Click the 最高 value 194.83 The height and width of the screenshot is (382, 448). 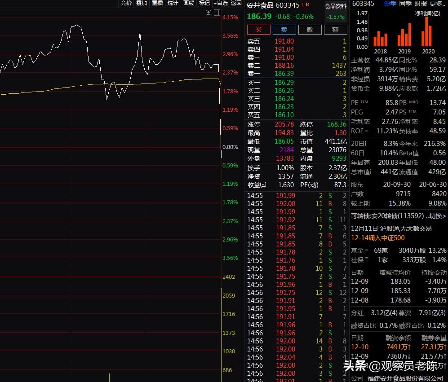click(284, 133)
